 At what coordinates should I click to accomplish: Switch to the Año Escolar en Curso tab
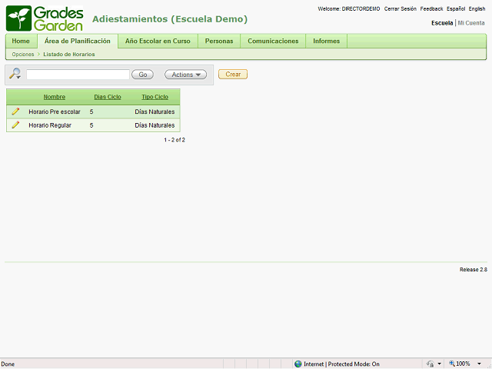tap(158, 41)
